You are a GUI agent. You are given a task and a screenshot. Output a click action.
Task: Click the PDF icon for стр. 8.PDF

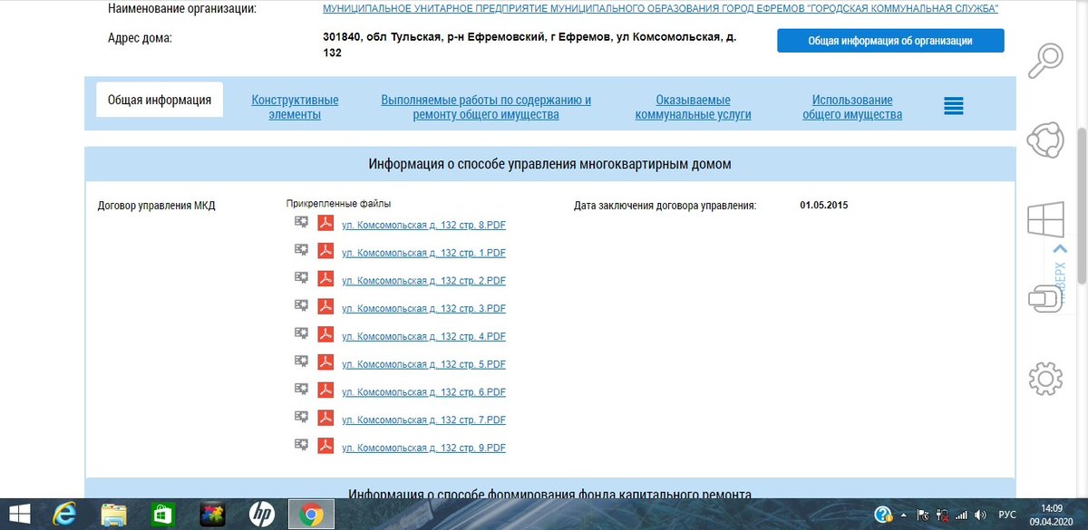coord(325,223)
